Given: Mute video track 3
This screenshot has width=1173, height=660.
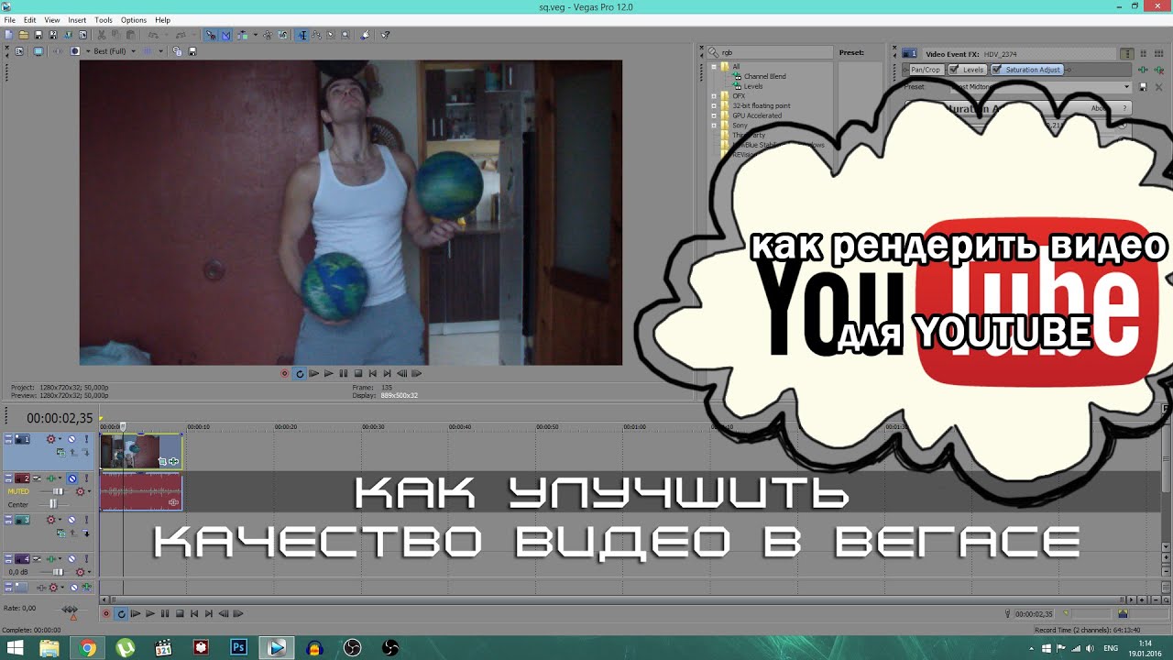Looking at the screenshot, I should [x=71, y=520].
